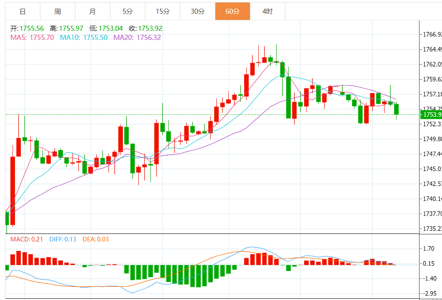
Task: Switch to the 日 daily chart tab
Action: coord(23,12)
